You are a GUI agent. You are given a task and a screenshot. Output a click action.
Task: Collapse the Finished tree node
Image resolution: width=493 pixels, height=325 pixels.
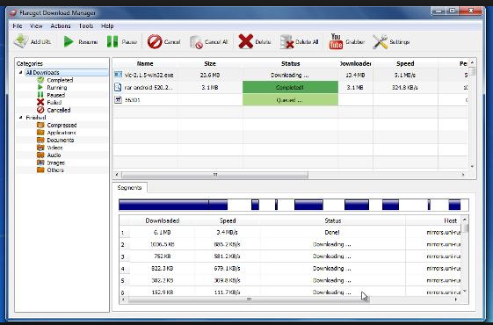(x=21, y=117)
